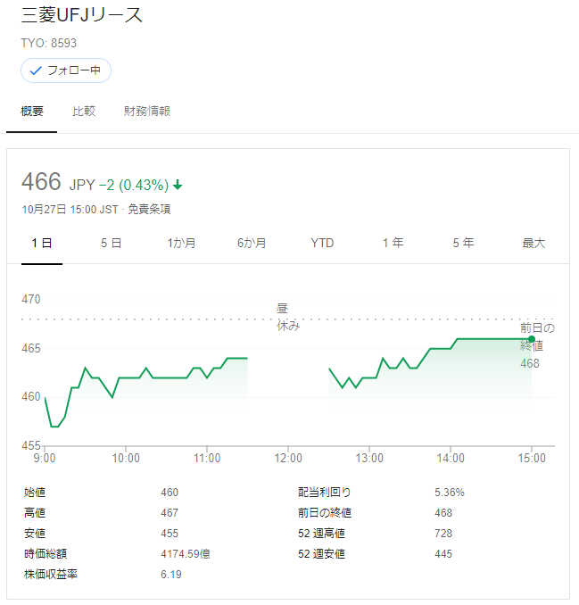
Task: Click the 時価総額 row label
Action: [45, 553]
